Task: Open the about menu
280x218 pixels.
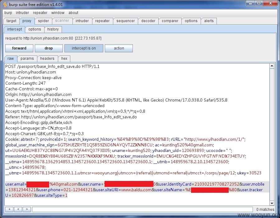Action: [73, 13]
